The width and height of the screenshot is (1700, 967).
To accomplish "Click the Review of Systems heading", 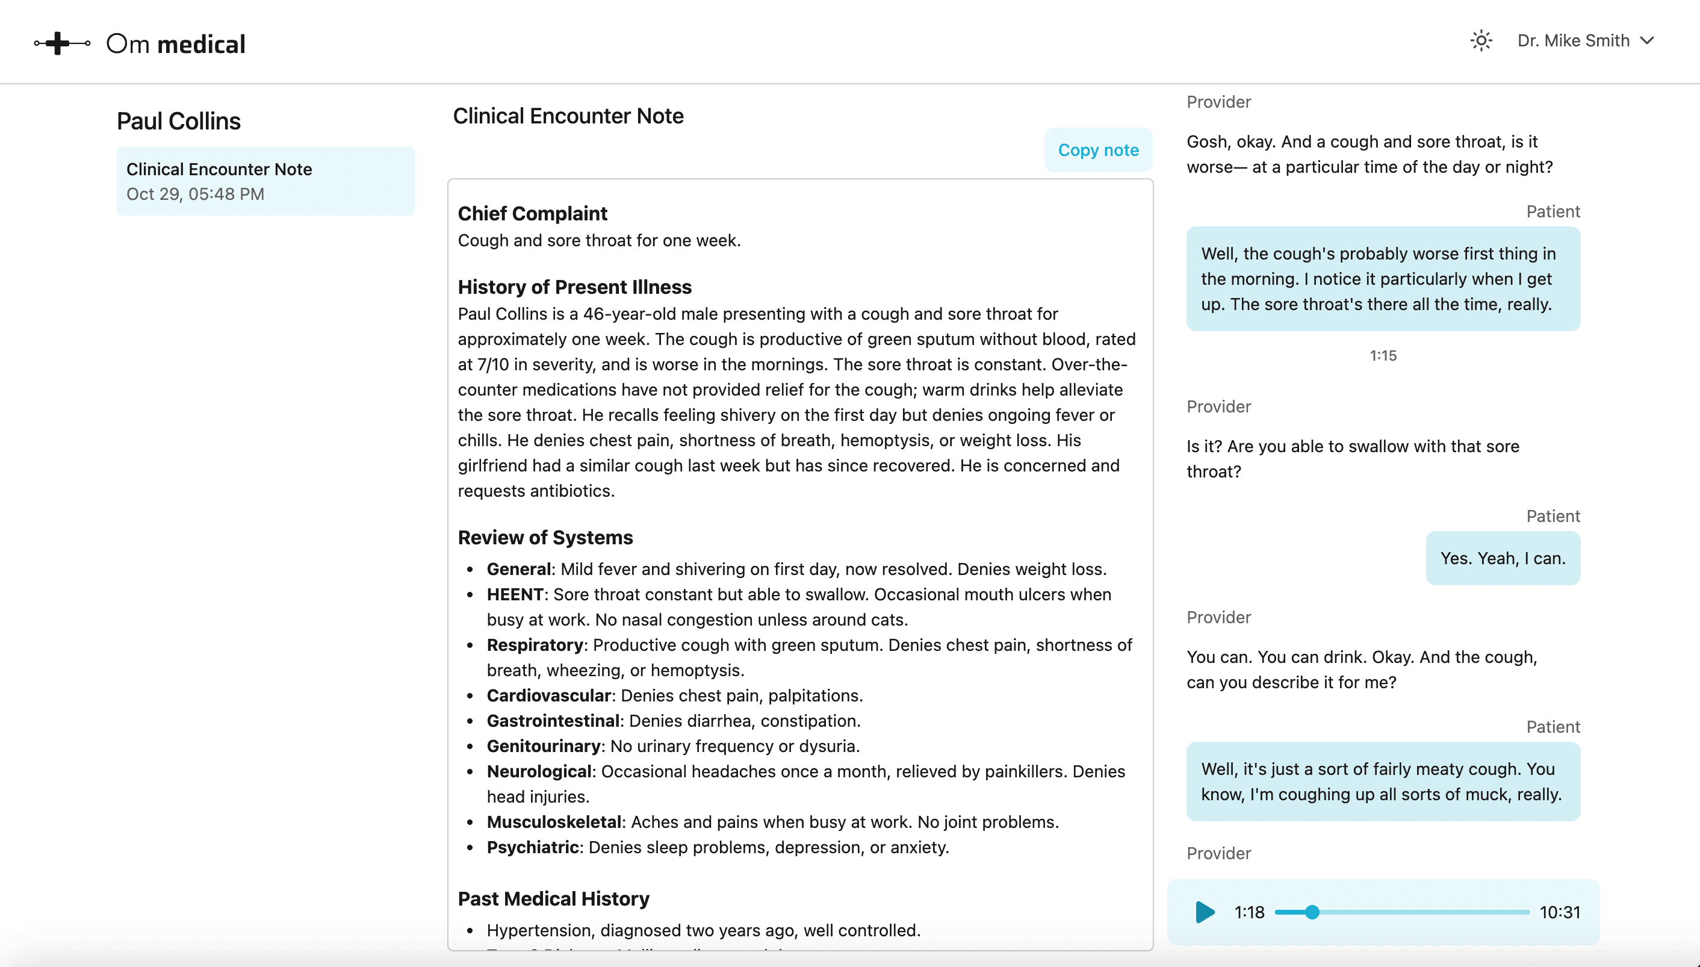I will (545, 537).
